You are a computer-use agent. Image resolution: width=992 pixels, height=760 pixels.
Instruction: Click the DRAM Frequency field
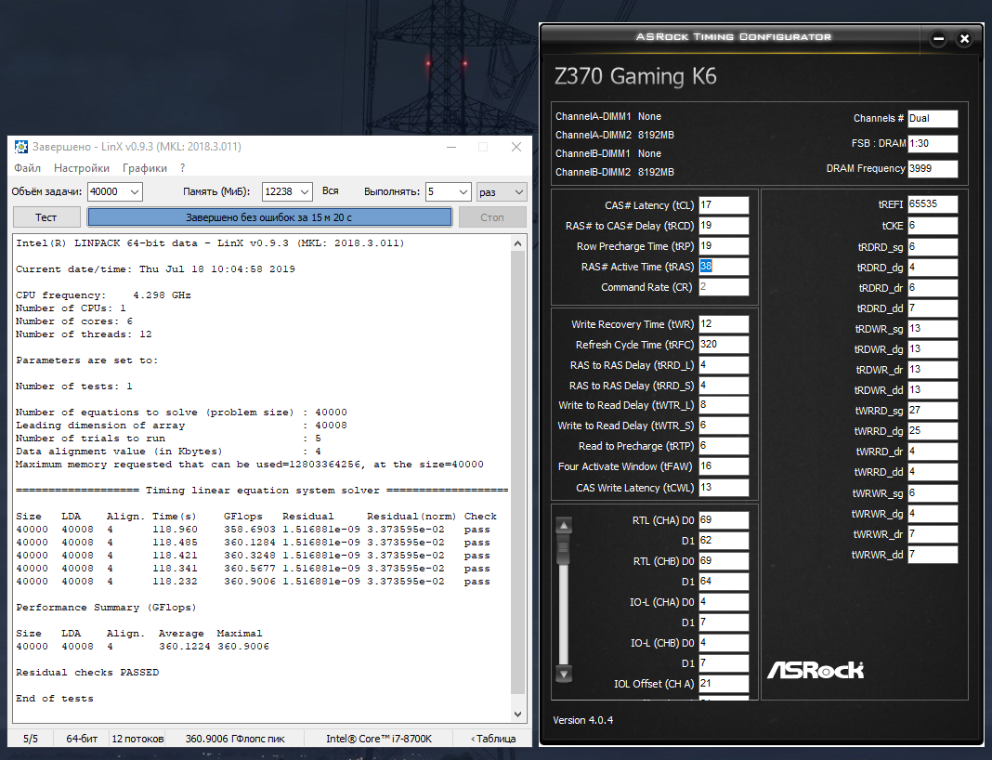933,168
